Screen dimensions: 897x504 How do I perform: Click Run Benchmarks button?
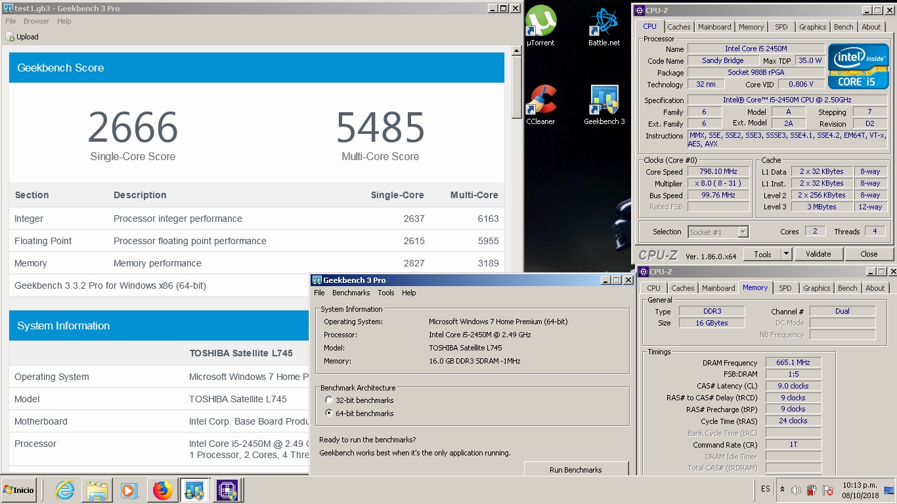coord(576,469)
